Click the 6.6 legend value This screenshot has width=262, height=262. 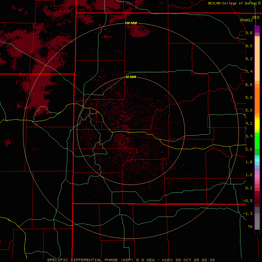pos(249,84)
